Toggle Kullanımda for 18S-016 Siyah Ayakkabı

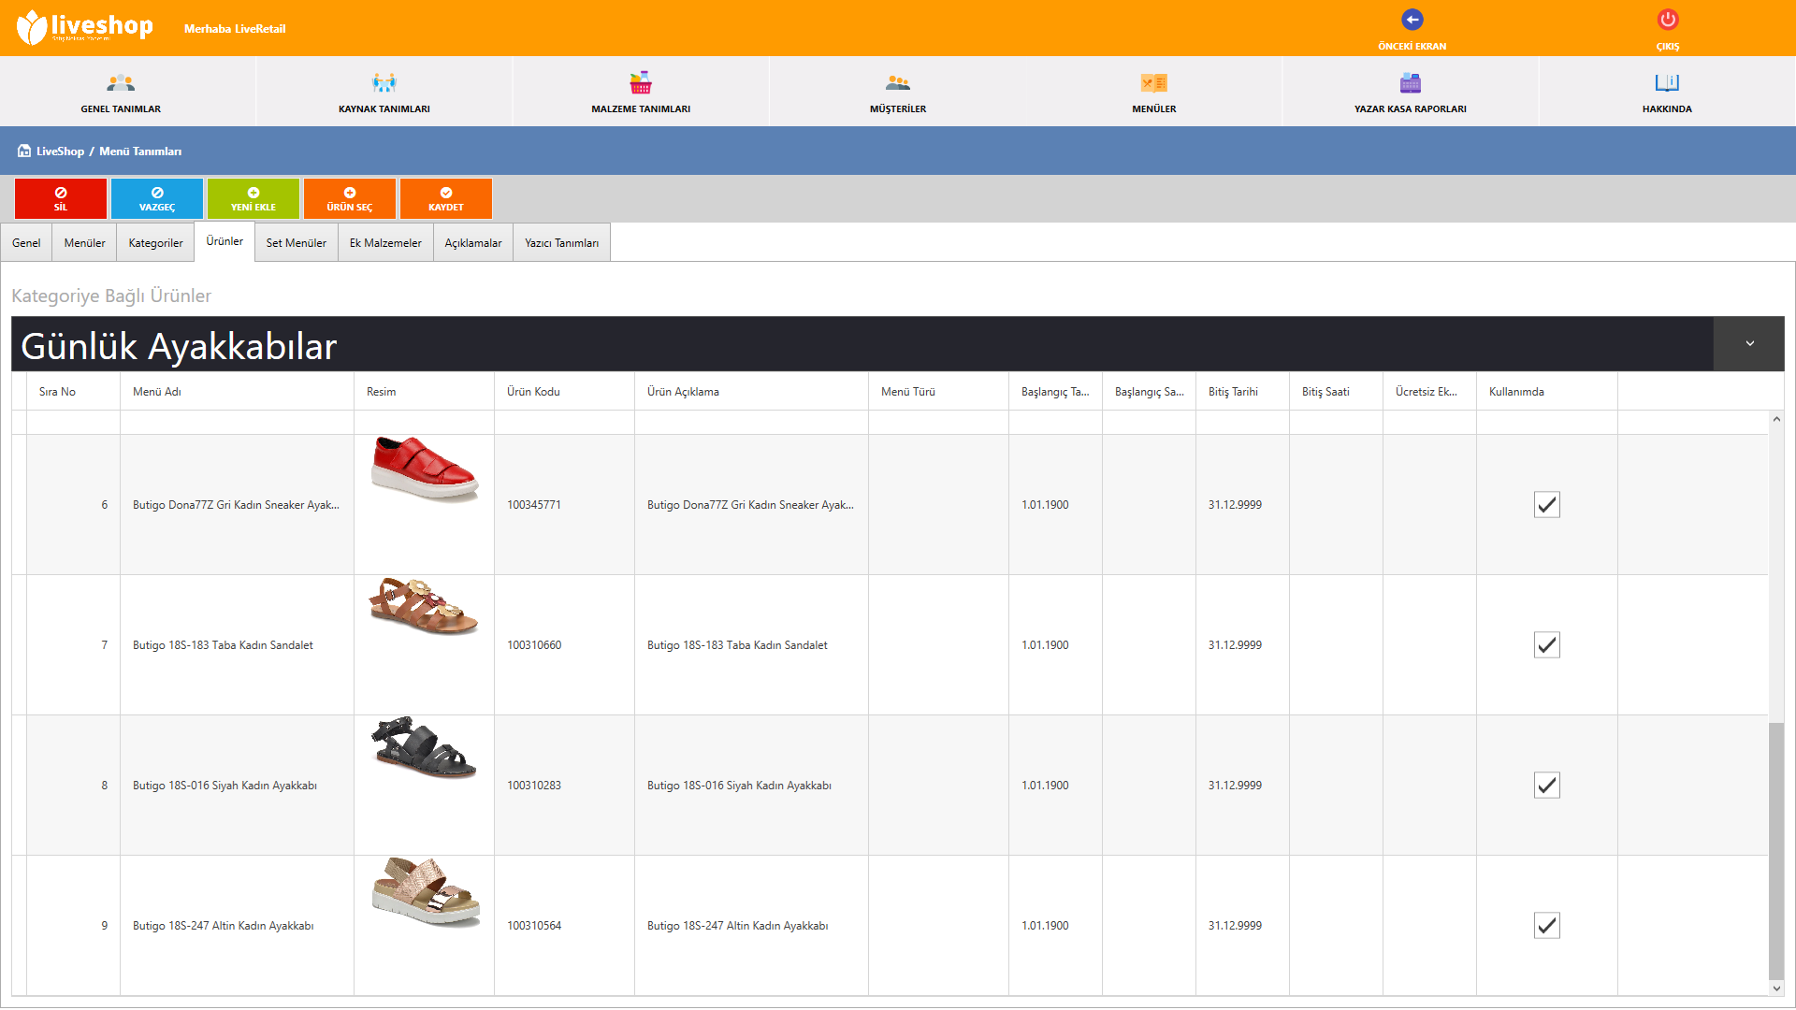(x=1547, y=786)
